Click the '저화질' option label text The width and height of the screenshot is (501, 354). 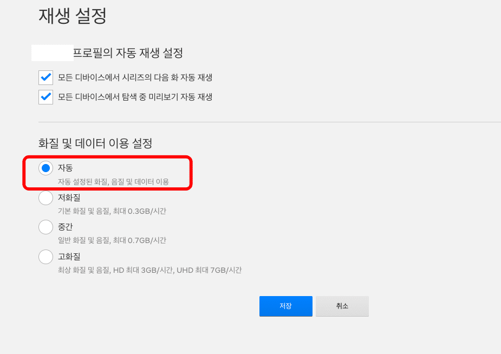pyautogui.click(x=69, y=198)
